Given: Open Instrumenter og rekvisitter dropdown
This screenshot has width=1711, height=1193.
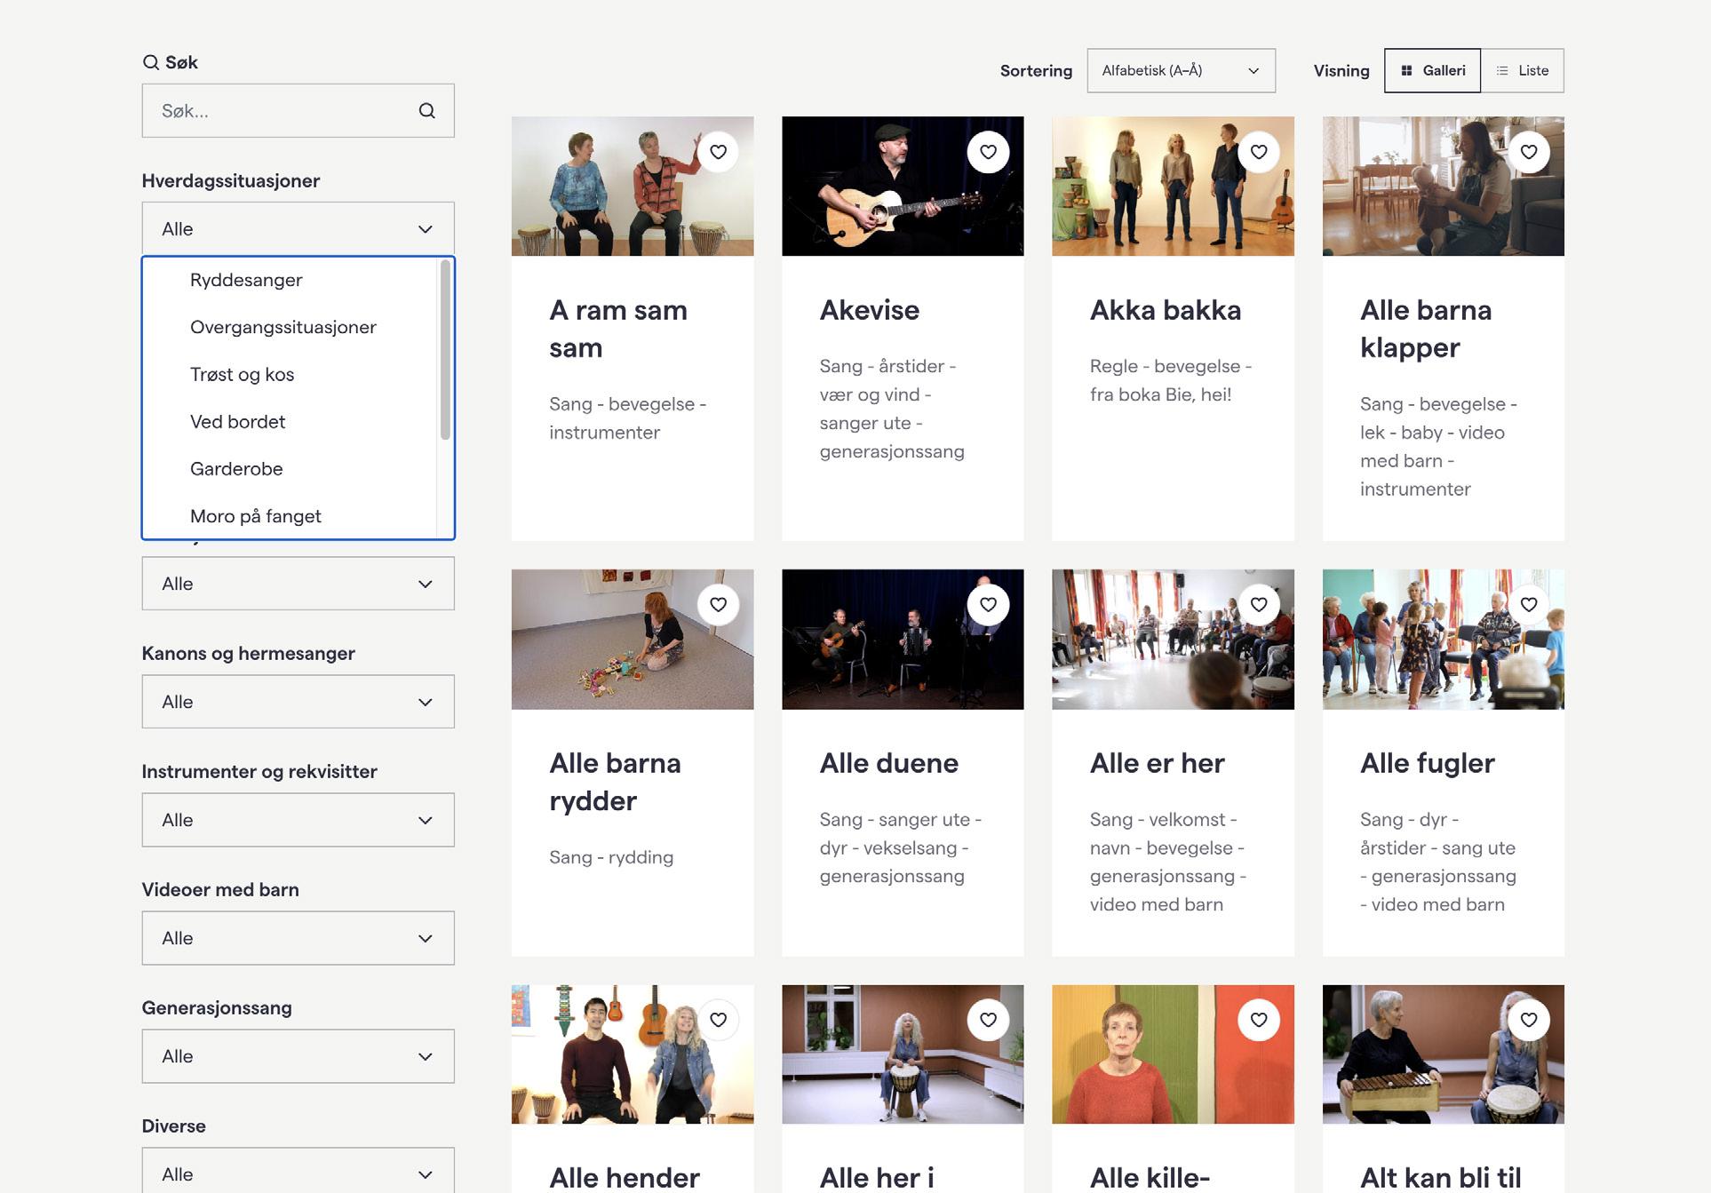Looking at the screenshot, I should (298, 820).
